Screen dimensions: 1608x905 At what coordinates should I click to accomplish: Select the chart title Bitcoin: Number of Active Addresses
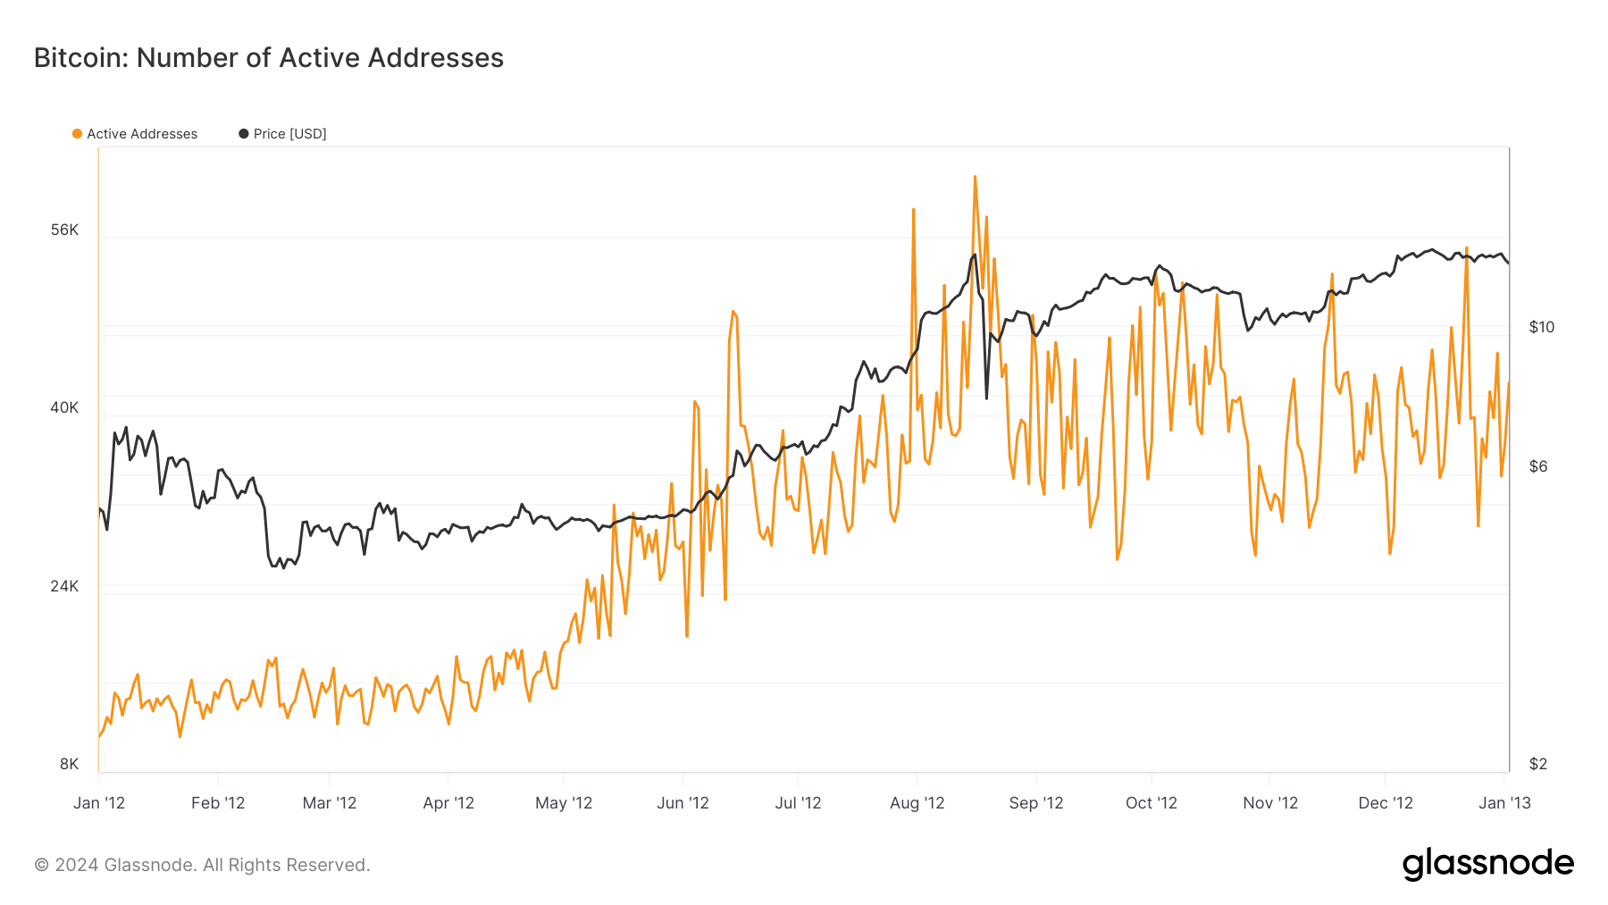click(x=268, y=58)
